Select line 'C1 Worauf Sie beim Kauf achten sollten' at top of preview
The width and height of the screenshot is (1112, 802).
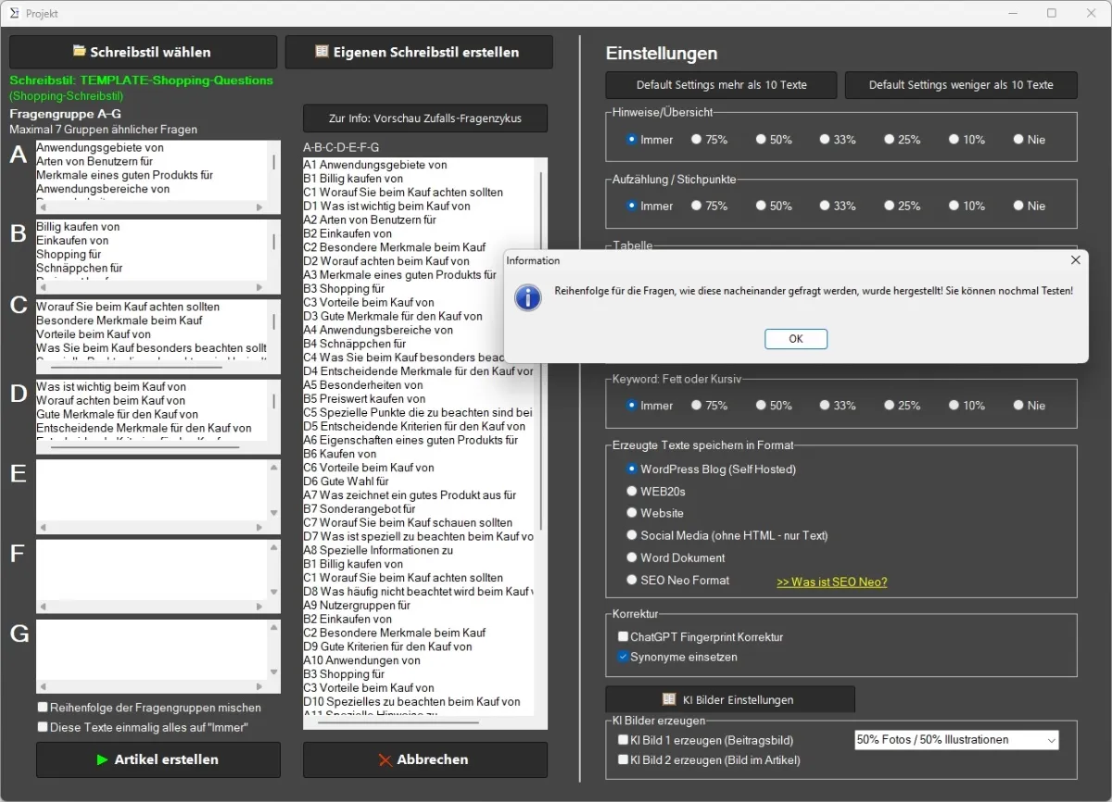(403, 193)
